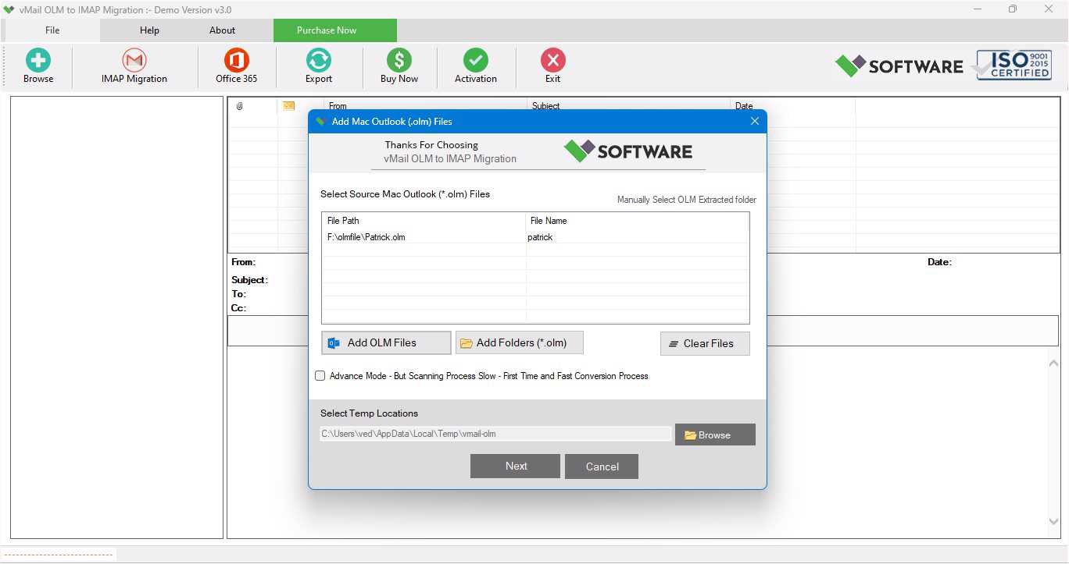Click the Export refresh-arrows icon

318,60
